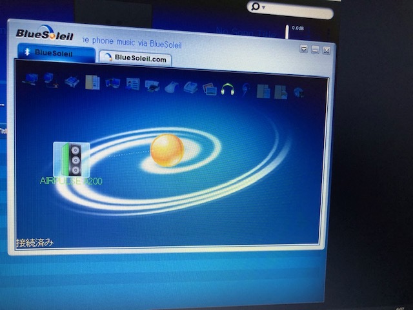Screen dimensions: 413x310
Task: Select the Dial-up Networking computer-and-phone icon
Action: pos(51,80)
